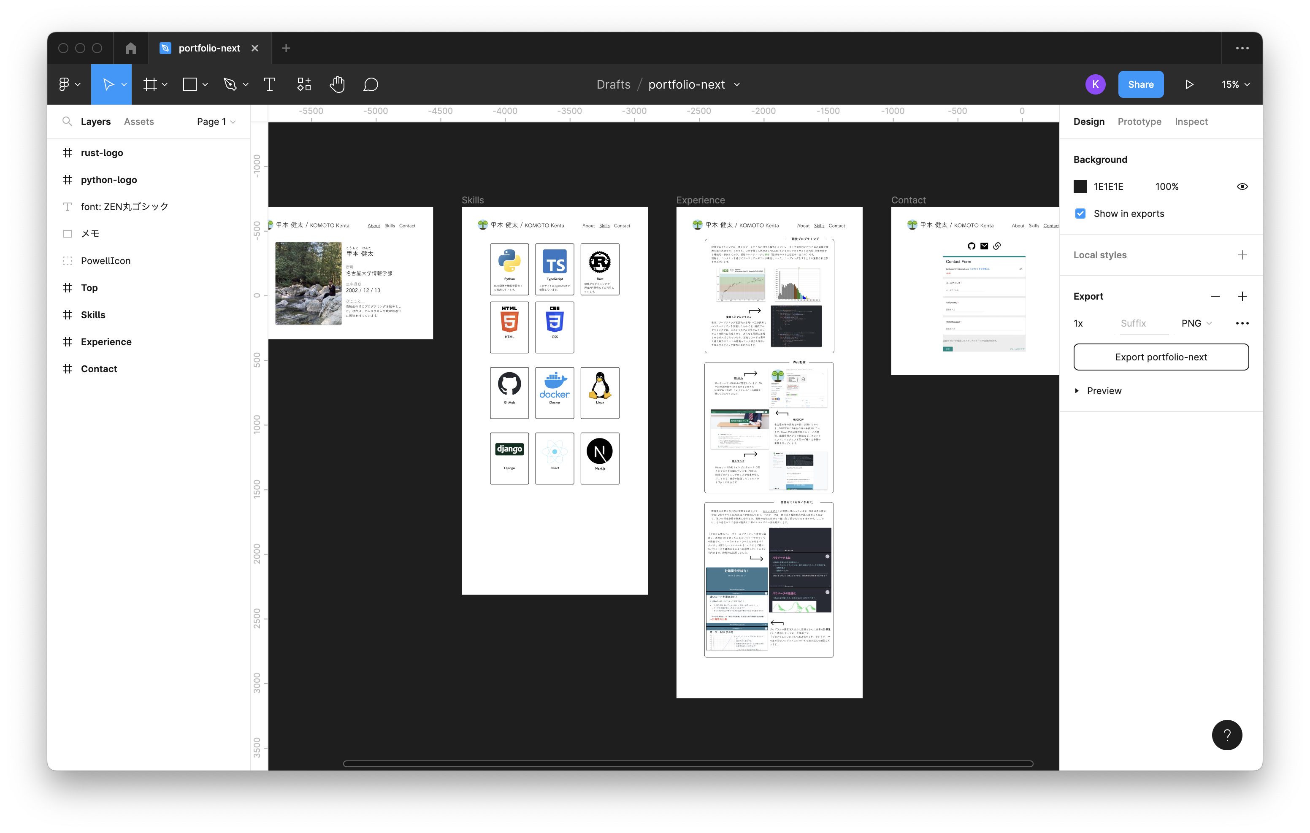Click Export portfolio-next button
The height and width of the screenshot is (833, 1310).
[x=1161, y=357]
